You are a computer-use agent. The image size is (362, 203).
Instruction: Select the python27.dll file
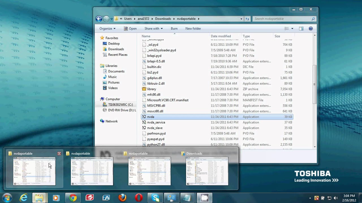click(156, 145)
